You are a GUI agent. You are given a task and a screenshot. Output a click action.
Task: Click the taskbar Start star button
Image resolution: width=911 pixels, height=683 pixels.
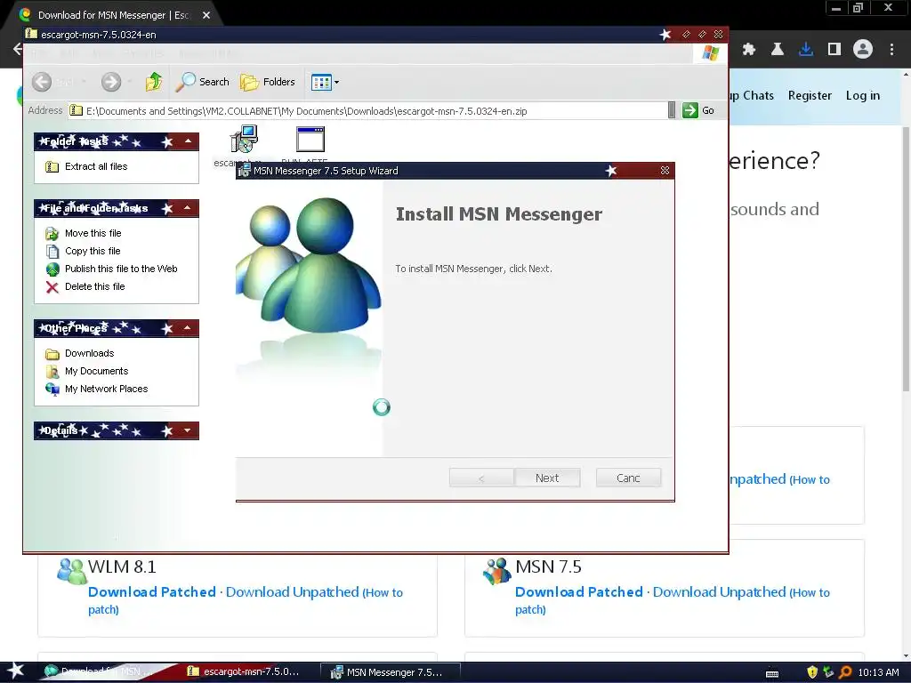15,671
